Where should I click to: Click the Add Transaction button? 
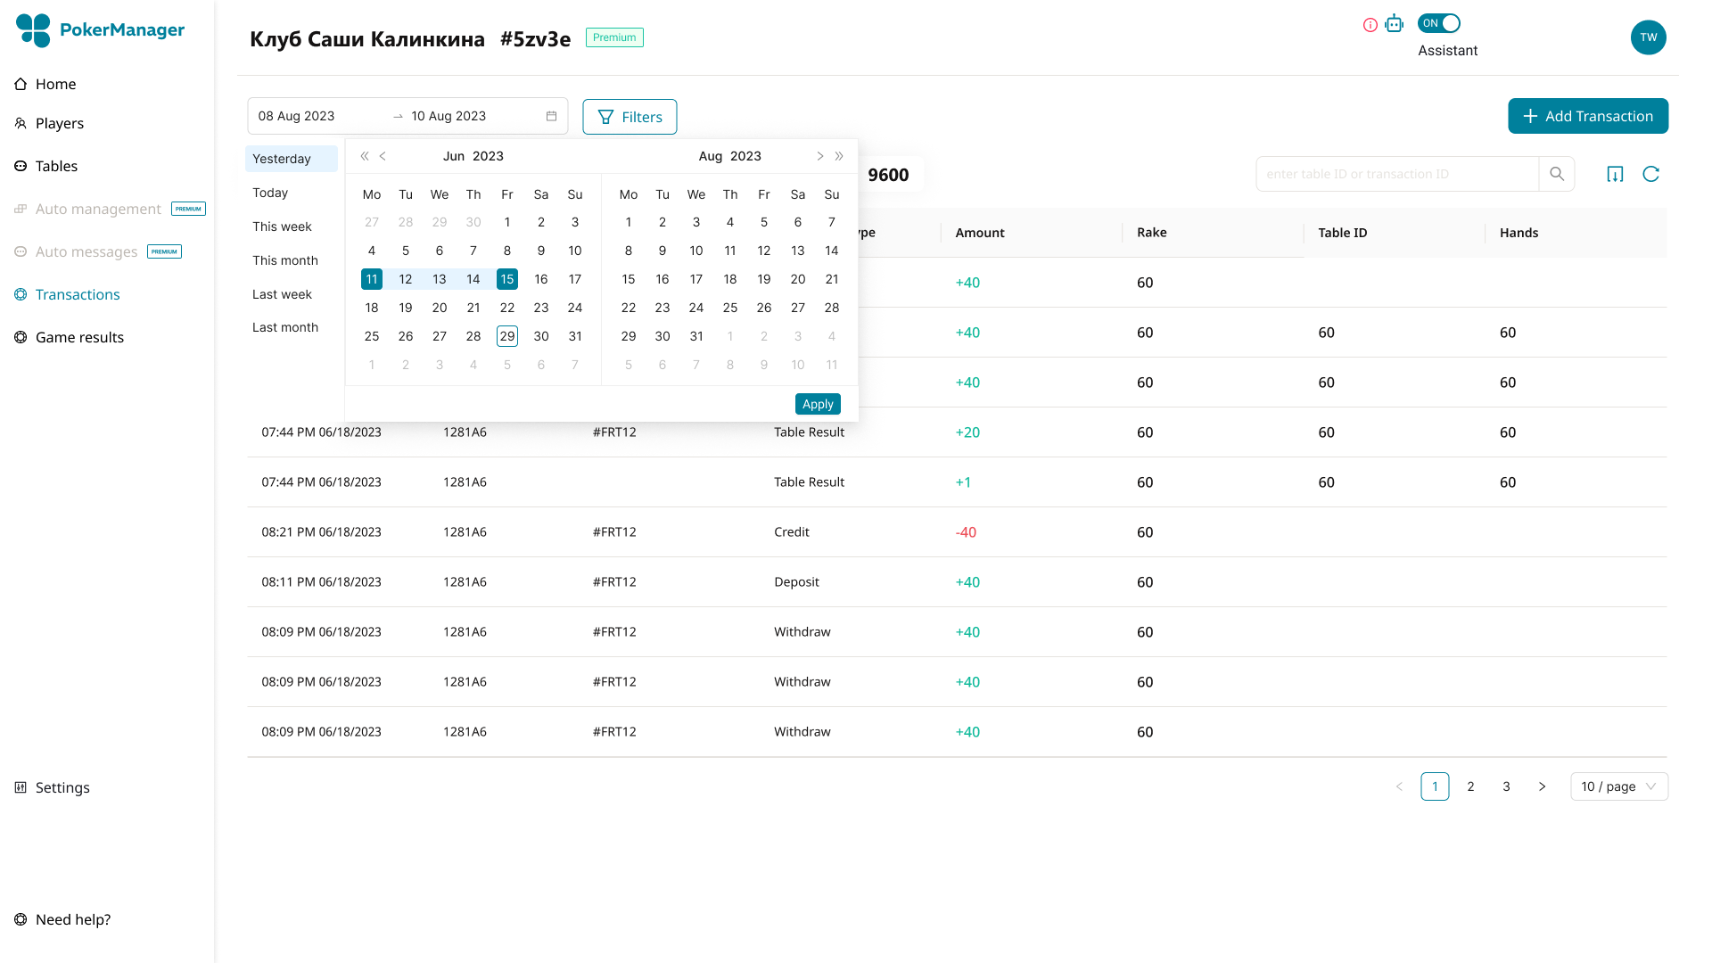pyautogui.click(x=1587, y=116)
